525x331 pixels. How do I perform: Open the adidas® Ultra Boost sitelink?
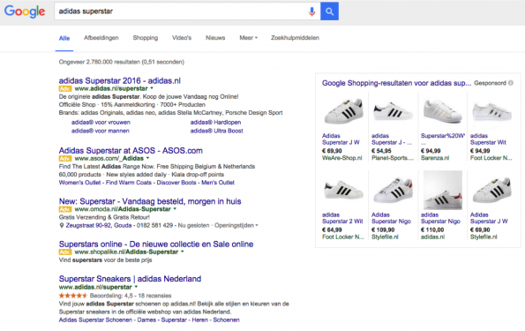coord(217,131)
